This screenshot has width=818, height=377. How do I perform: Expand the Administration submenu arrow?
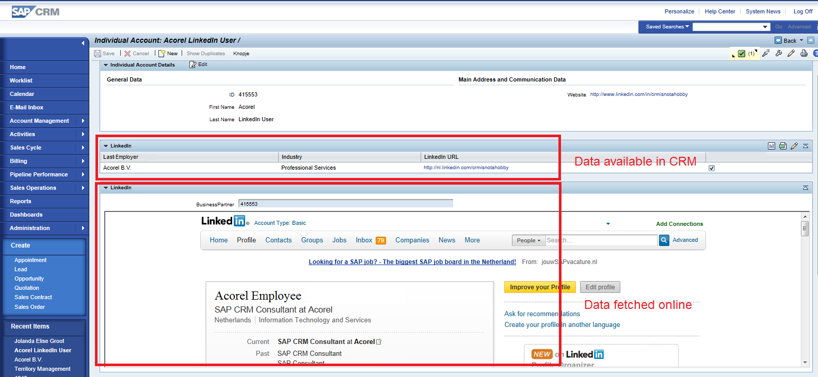pyautogui.click(x=83, y=228)
